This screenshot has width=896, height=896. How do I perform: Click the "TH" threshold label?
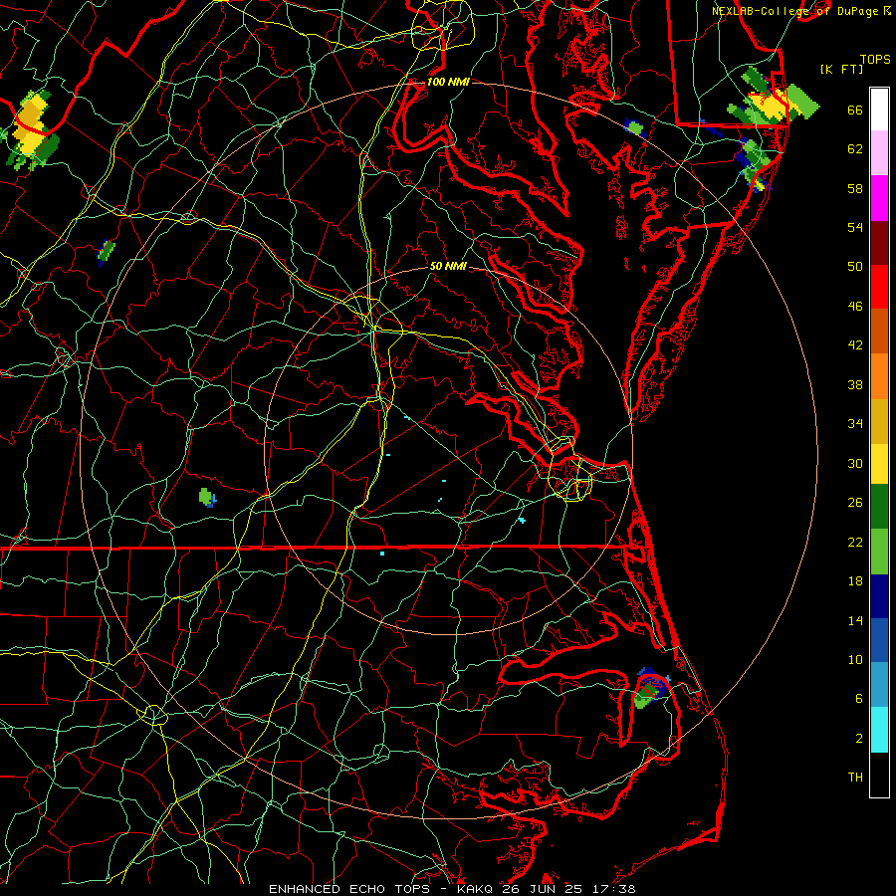(x=855, y=778)
